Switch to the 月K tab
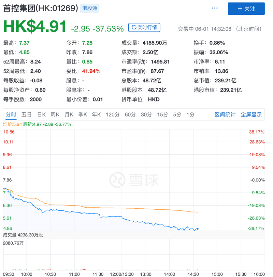 click(69, 114)
